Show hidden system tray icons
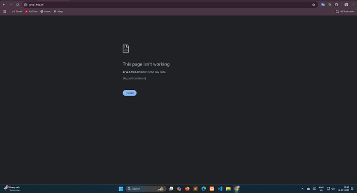This screenshot has width=357, height=193. click(302, 189)
